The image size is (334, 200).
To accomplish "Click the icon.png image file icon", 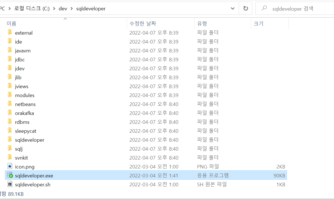I will (10, 167).
